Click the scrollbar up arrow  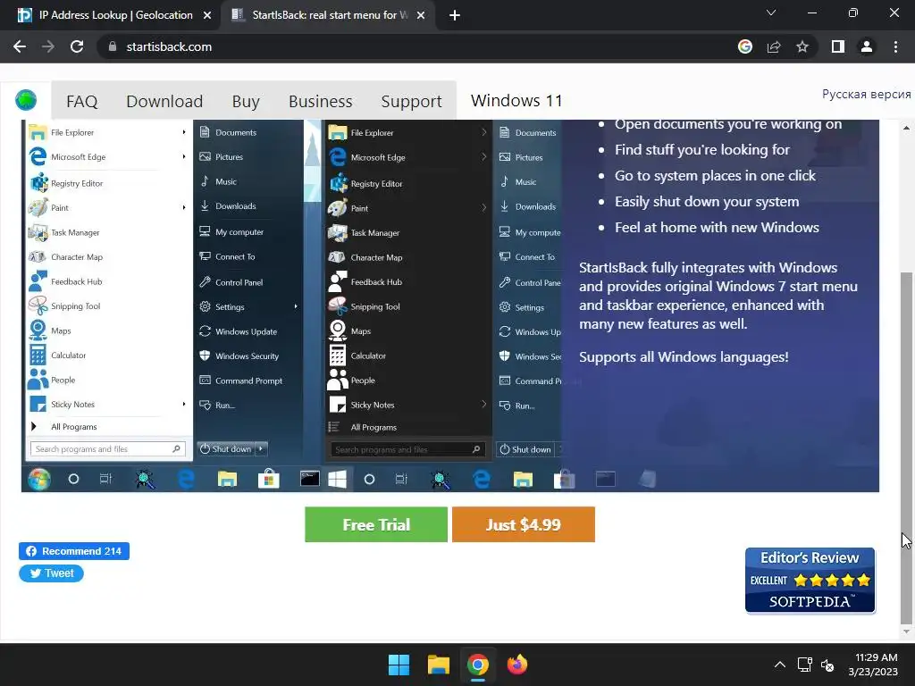906,128
